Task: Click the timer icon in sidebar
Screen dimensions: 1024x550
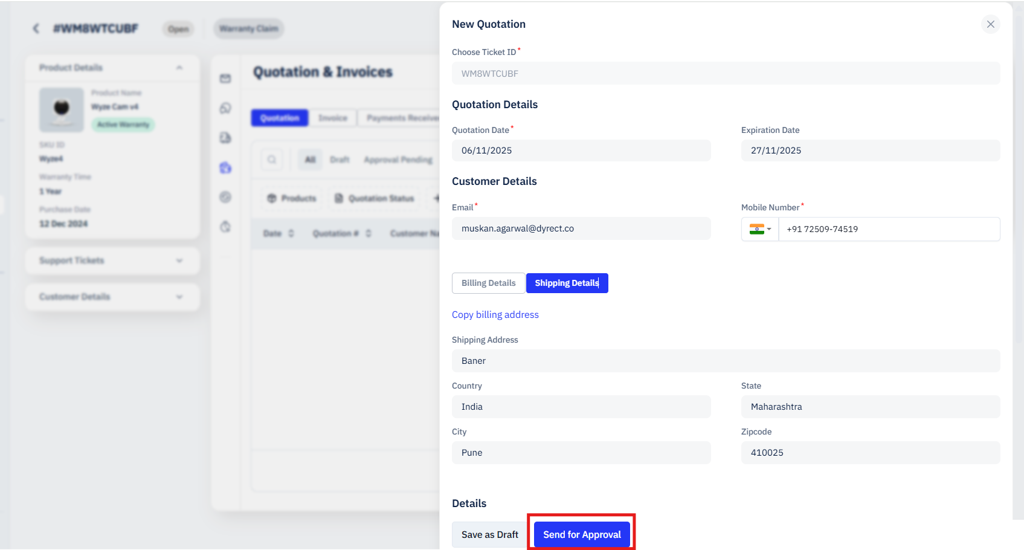Action: click(x=225, y=227)
